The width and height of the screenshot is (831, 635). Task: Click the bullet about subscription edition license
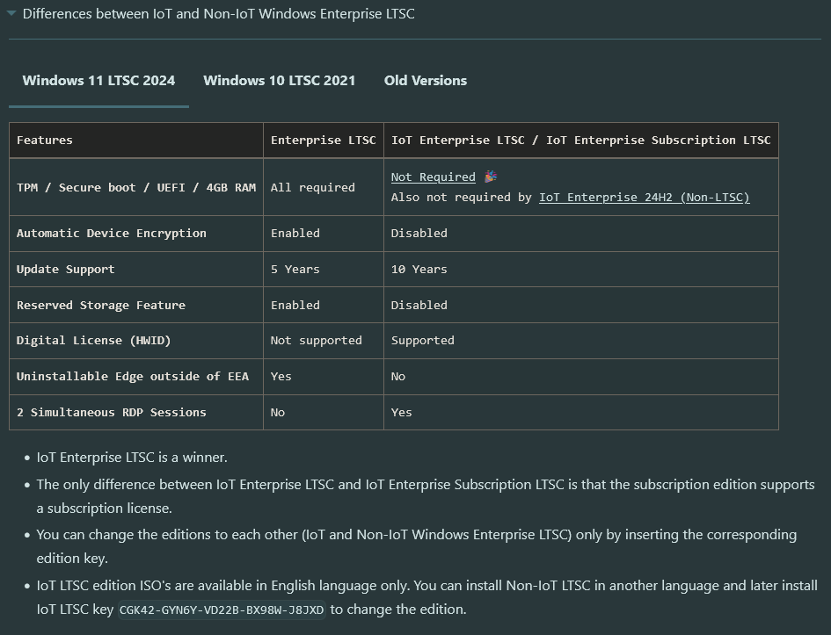tap(426, 496)
